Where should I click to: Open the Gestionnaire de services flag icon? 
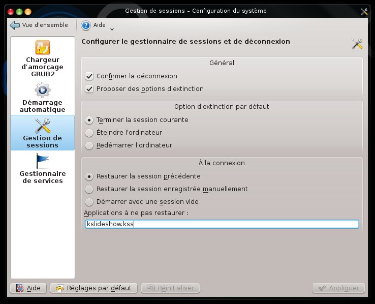click(x=43, y=161)
